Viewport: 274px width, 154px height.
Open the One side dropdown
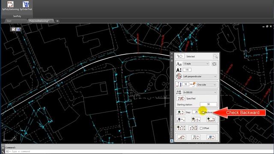point(206,85)
